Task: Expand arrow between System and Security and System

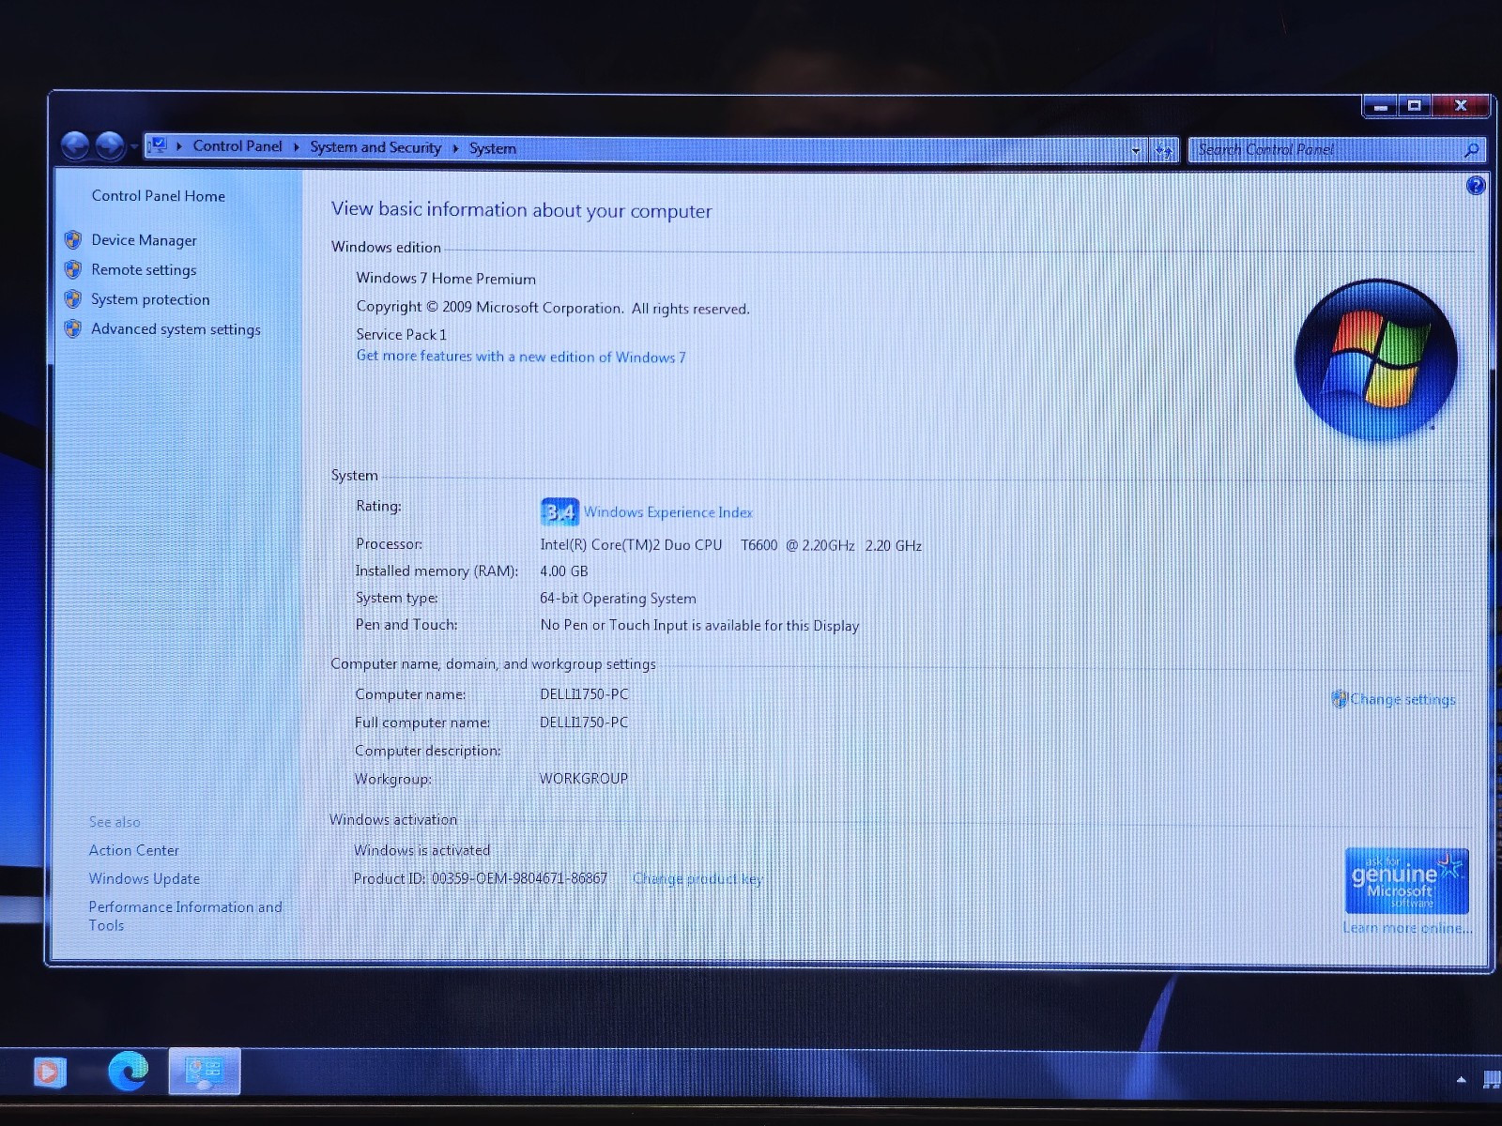Action: pyautogui.click(x=455, y=148)
